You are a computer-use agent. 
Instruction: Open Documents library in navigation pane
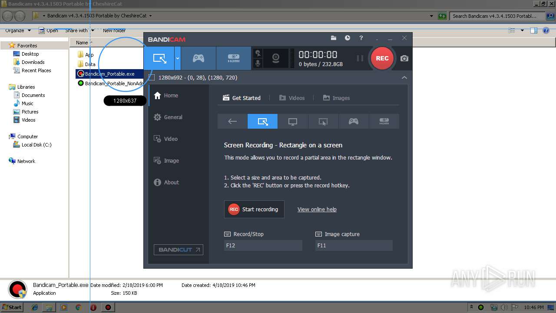click(x=33, y=95)
